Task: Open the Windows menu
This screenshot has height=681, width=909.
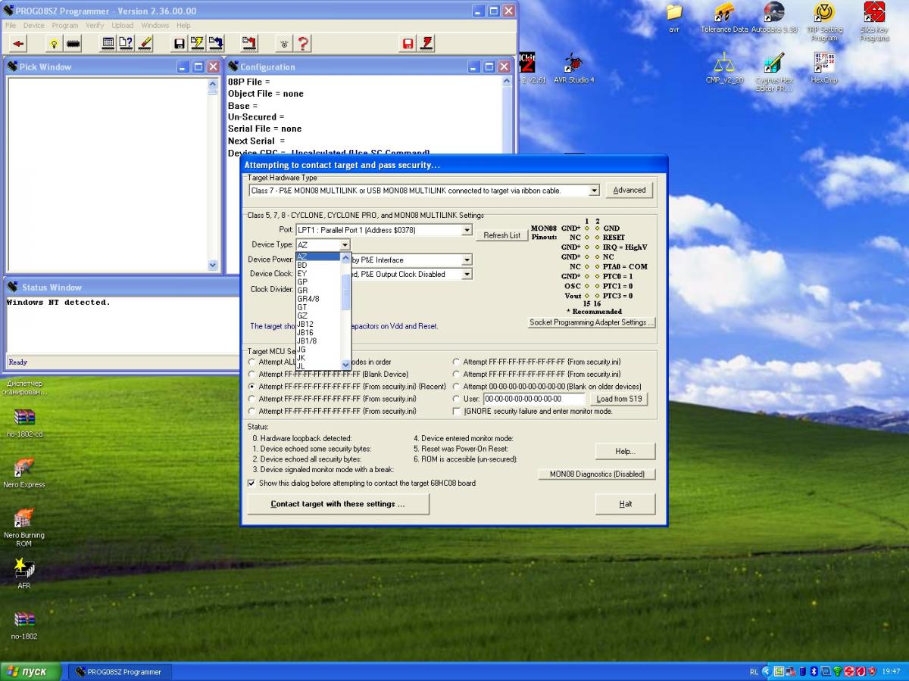Action: click(x=155, y=25)
